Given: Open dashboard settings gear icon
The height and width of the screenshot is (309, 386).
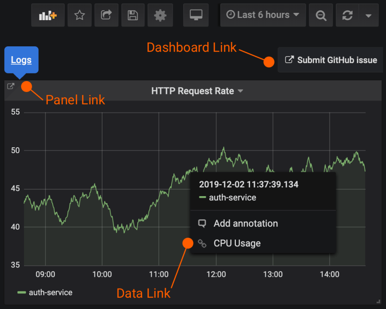Looking at the screenshot, I should coord(160,15).
